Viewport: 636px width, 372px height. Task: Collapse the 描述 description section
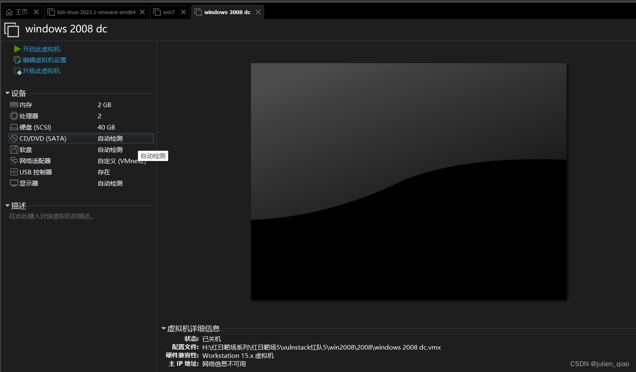[x=7, y=206]
